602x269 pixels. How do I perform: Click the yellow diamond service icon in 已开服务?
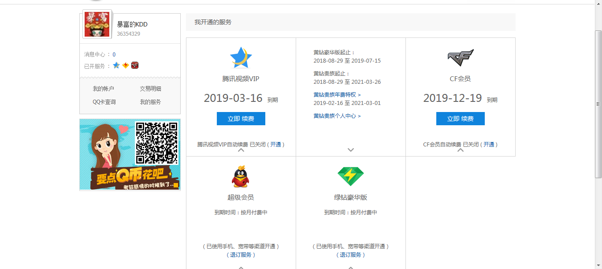(x=126, y=65)
